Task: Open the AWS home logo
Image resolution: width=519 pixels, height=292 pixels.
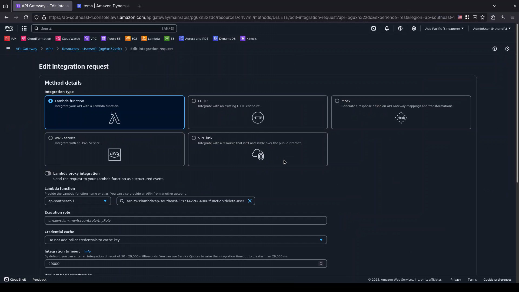Action: (9, 28)
